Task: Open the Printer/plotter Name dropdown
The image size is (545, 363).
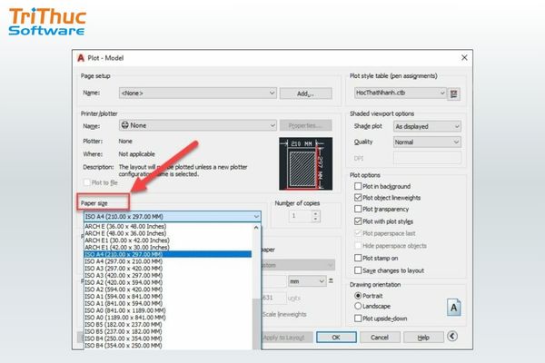Action: (x=198, y=125)
